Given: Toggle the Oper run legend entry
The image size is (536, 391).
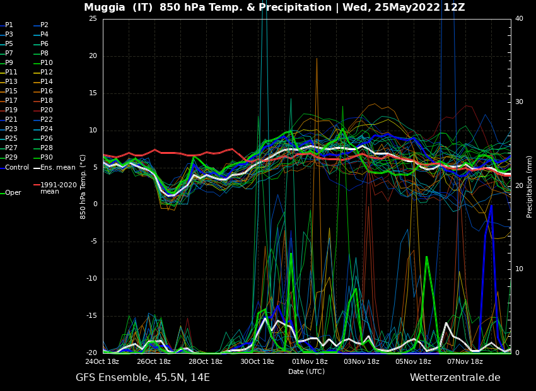Looking at the screenshot, I should (x=13, y=193).
